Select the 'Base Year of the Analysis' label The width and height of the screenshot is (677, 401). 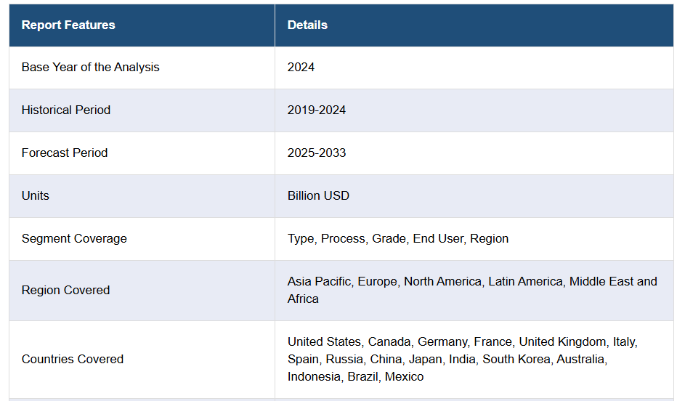(x=90, y=67)
